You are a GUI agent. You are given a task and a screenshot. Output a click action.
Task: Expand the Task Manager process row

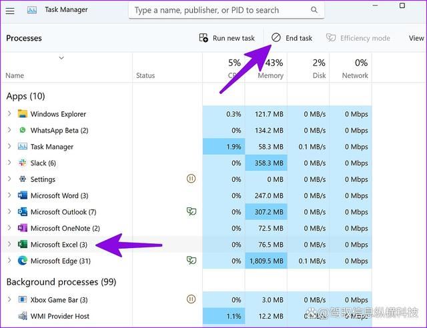click(x=9, y=146)
